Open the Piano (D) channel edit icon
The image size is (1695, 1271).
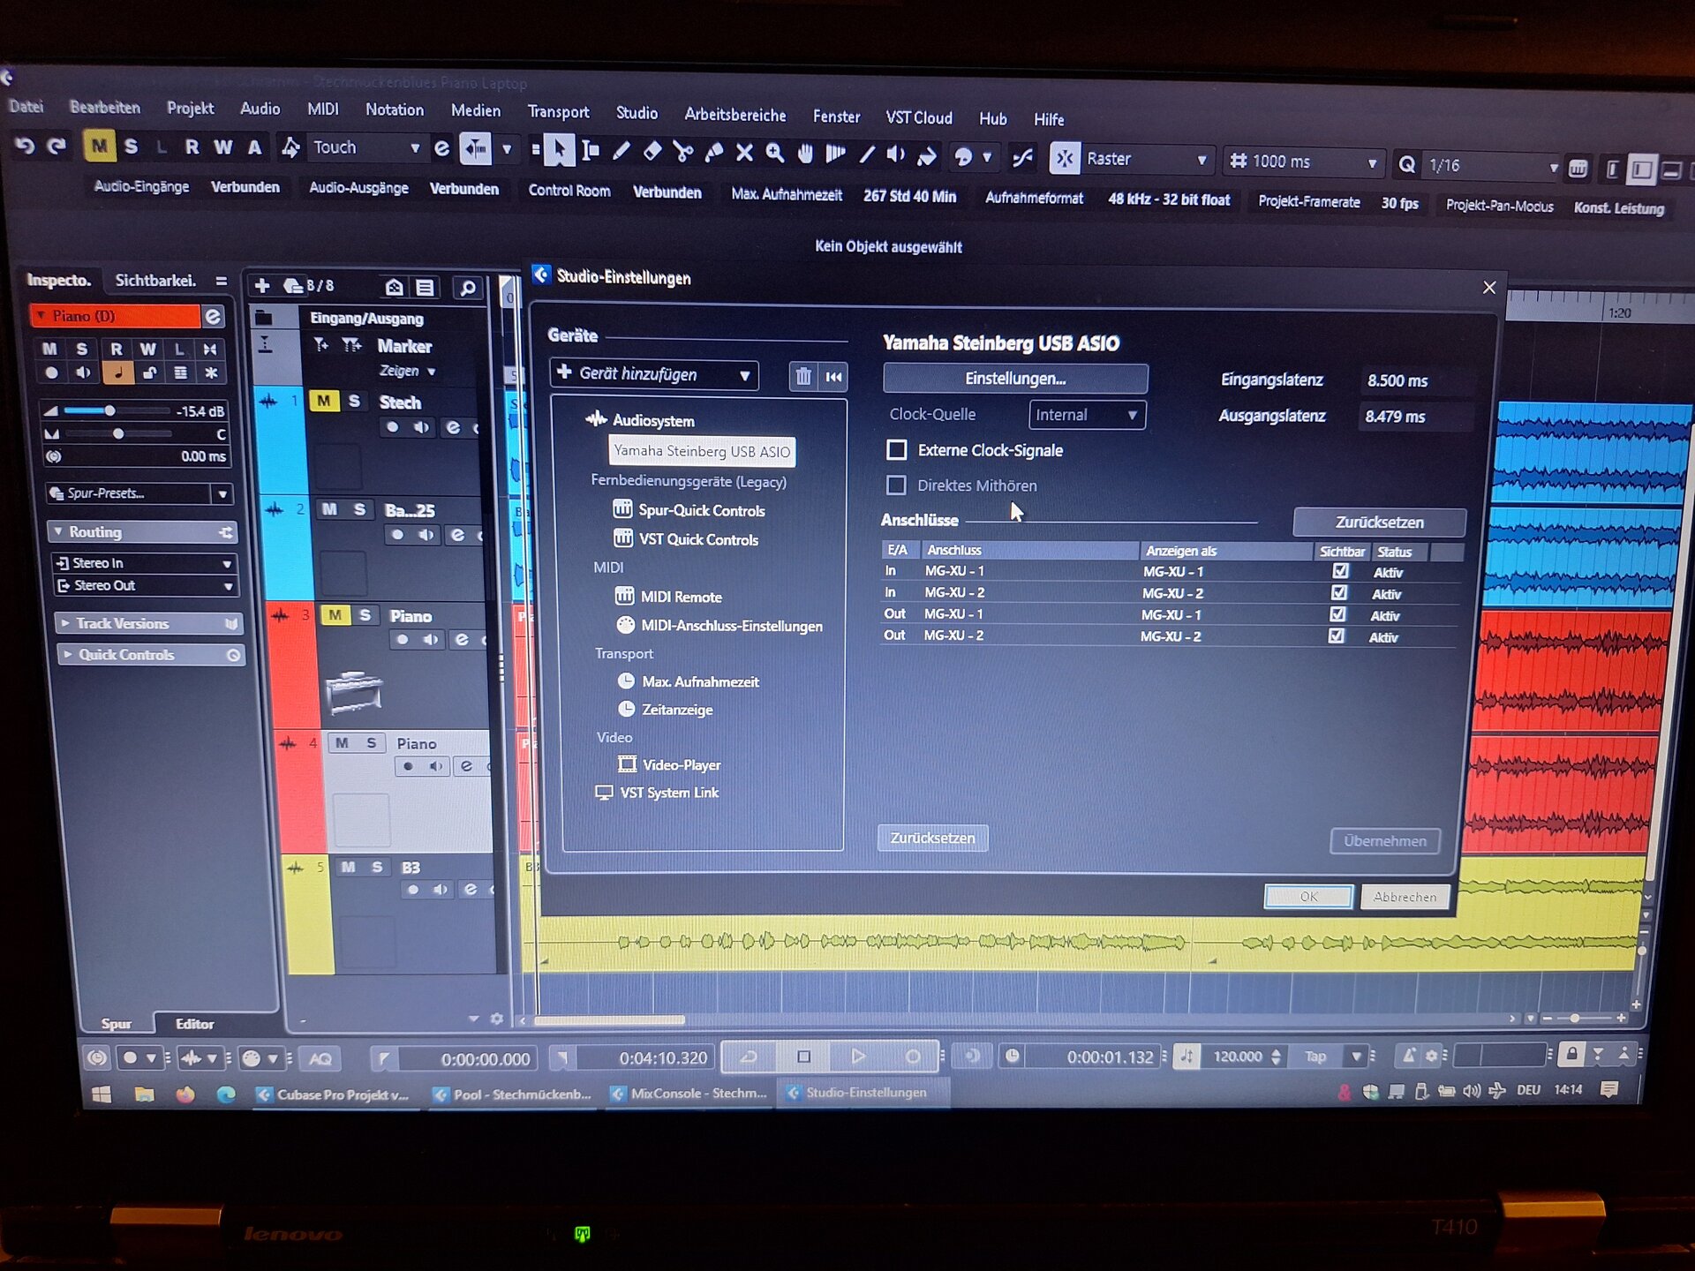[213, 316]
